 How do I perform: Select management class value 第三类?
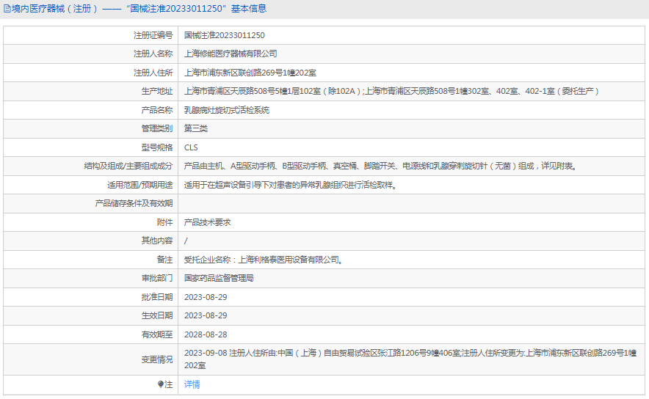tap(196, 128)
